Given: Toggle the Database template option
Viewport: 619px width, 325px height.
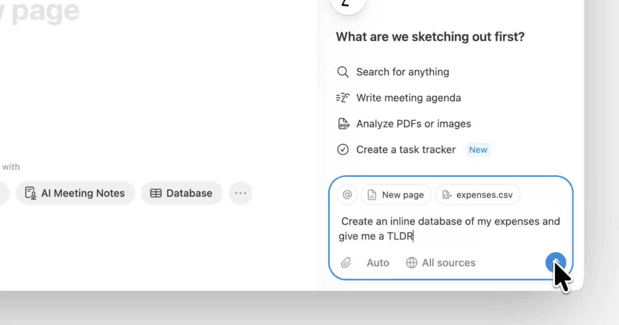Looking at the screenshot, I should [x=182, y=193].
